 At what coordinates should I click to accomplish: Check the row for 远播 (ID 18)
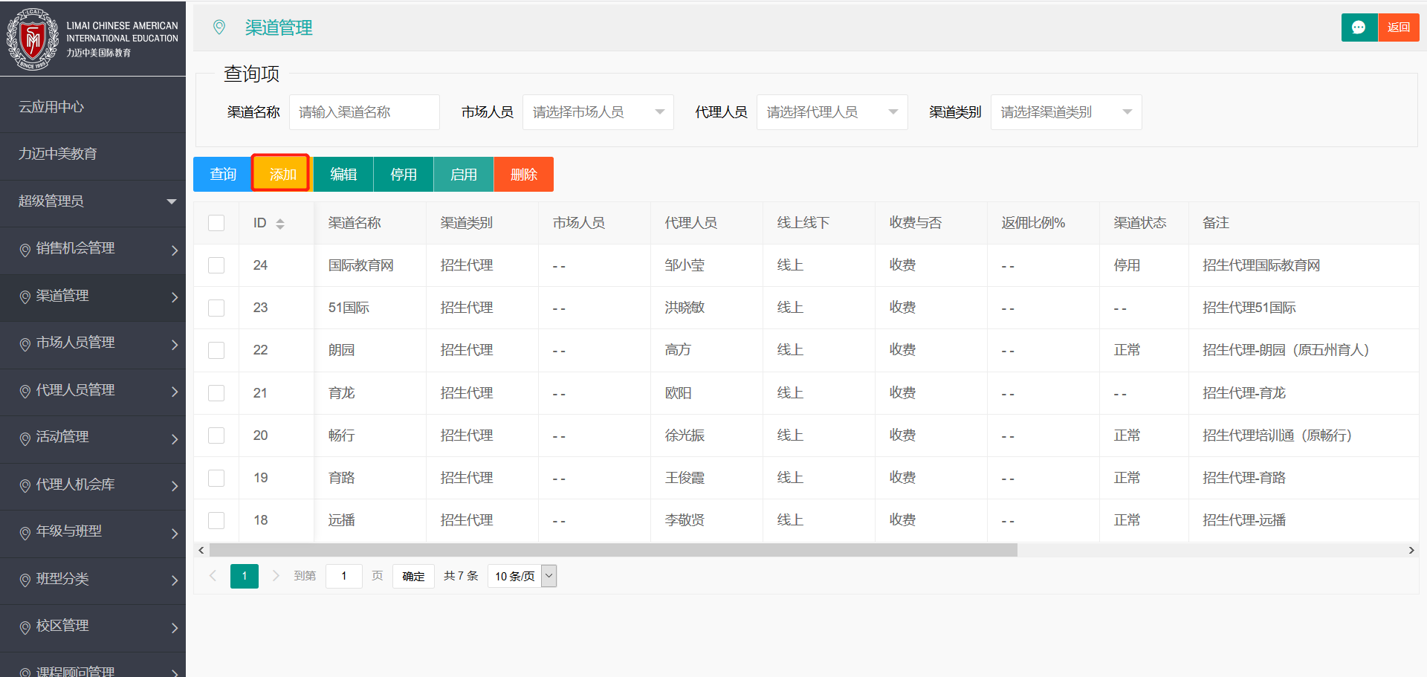[x=216, y=520]
